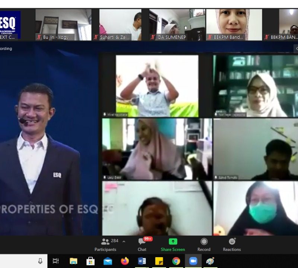The width and height of the screenshot is (298, 268).
Task: Open Microsoft Word from the taskbar
Action: (142, 261)
